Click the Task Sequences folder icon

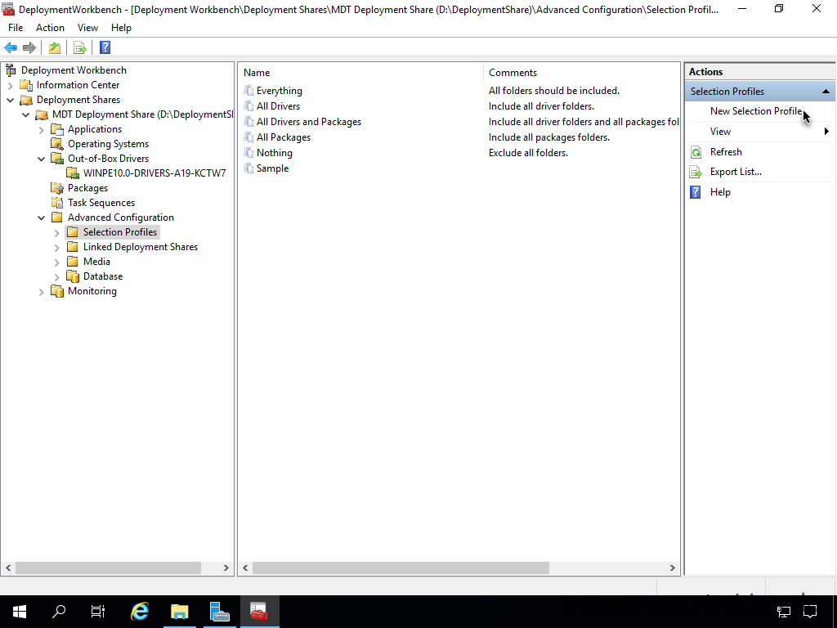click(57, 203)
